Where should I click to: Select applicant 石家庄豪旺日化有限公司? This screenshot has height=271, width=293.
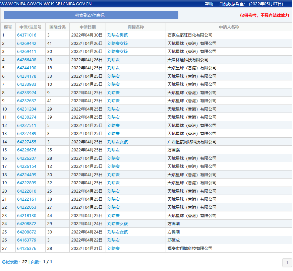click(190, 35)
